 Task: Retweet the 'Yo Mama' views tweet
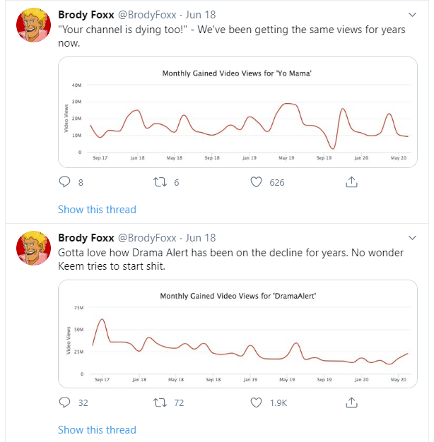[159, 182]
